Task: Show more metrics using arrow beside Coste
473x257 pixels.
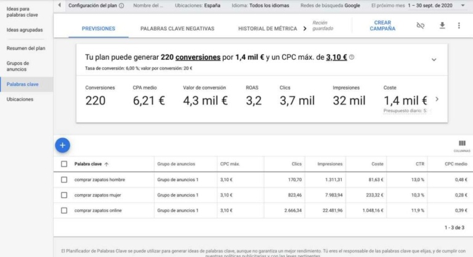Action: point(437,99)
